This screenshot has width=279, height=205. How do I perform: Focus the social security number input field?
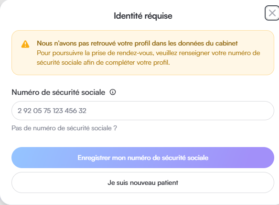point(143,111)
